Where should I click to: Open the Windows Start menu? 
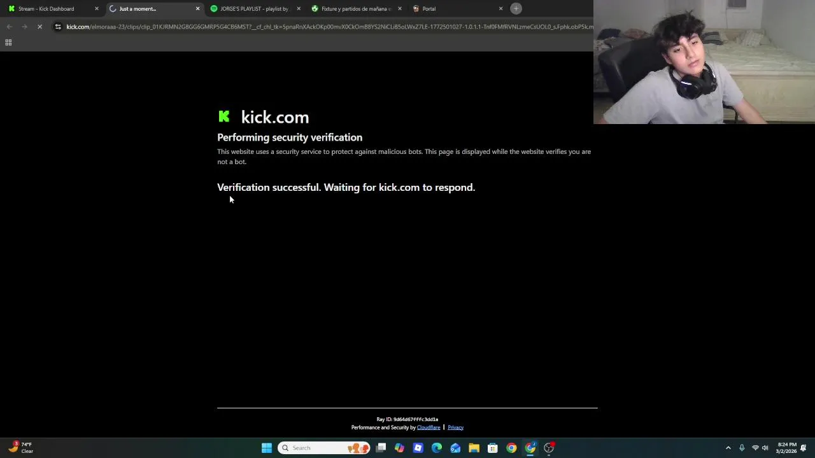(267, 448)
